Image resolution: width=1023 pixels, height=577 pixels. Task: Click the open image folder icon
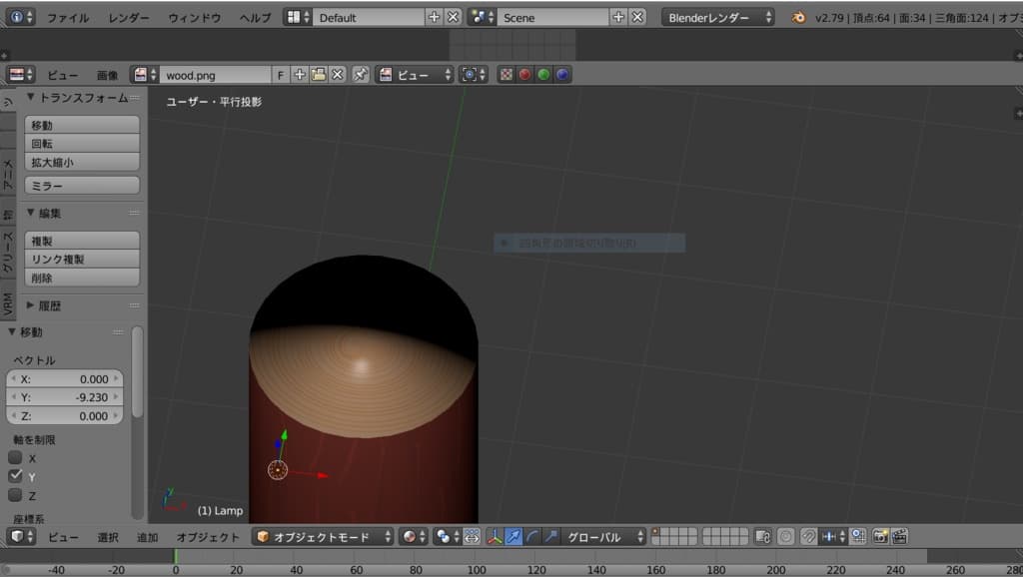tap(319, 75)
